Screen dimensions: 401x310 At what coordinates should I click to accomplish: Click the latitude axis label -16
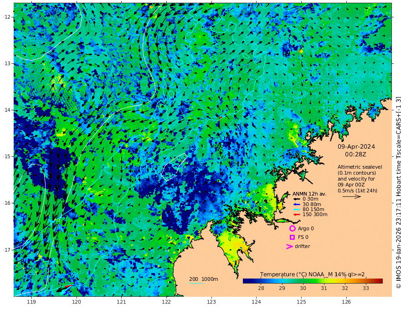(7, 203)
